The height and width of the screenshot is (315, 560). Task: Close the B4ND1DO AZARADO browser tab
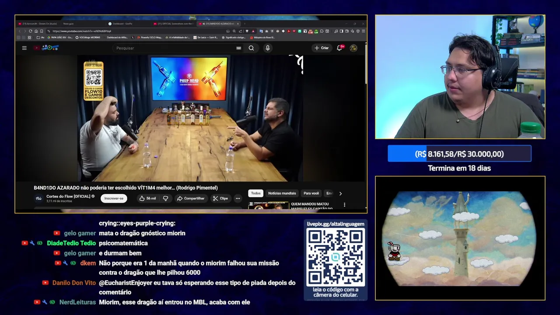pyautogui.click(x=238, y=24)
